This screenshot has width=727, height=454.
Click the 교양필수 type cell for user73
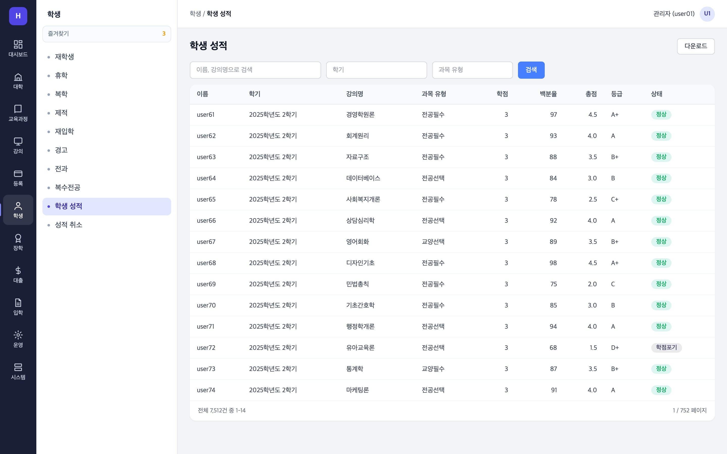point(433,369)
